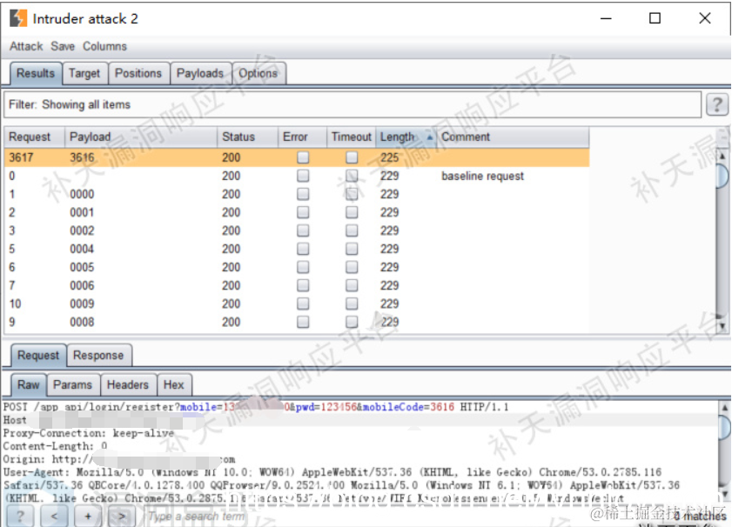Open the filter help question mark button
Viewport: 732px width, 527px height.
(x=717, y=104)
